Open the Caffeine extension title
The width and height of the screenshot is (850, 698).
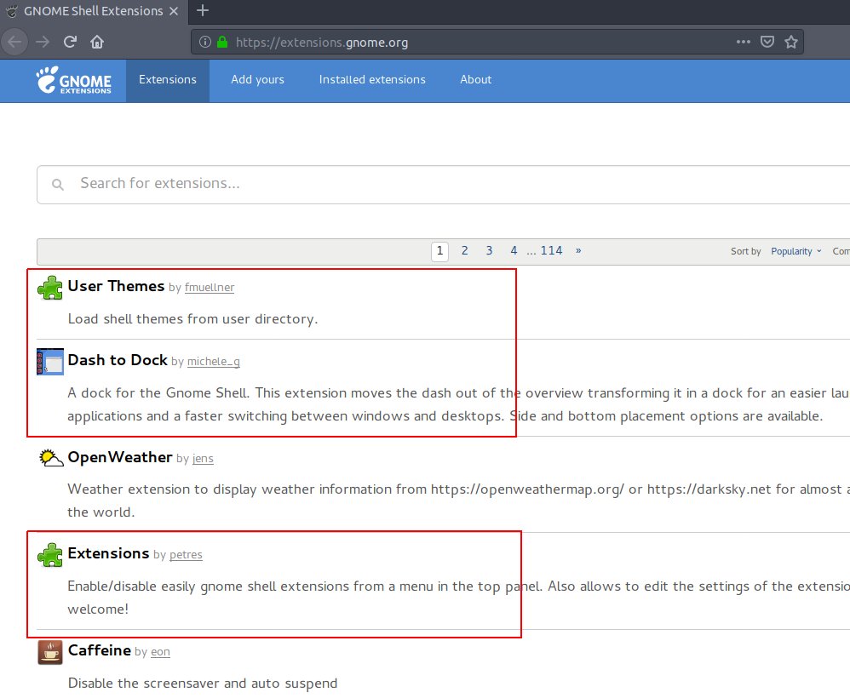(x=99, y=650)
